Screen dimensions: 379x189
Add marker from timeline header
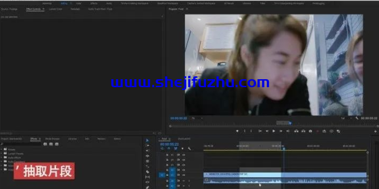click(182, 148)
